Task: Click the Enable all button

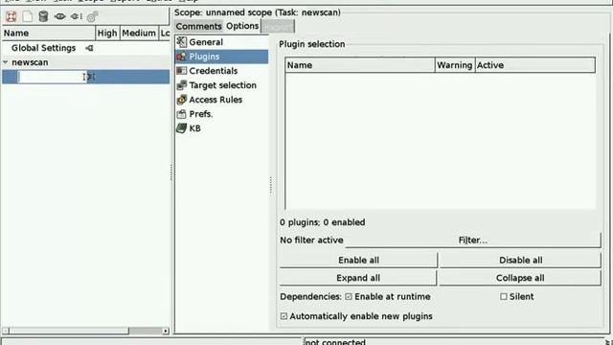Action: point(358,260)
